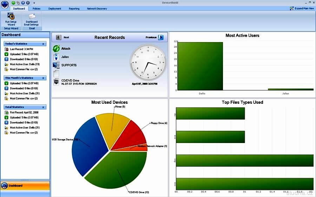Viewport: 316px width, 197px height.
Task: Click the csv bar in Top Files Types Used
Action: [245, 184]
